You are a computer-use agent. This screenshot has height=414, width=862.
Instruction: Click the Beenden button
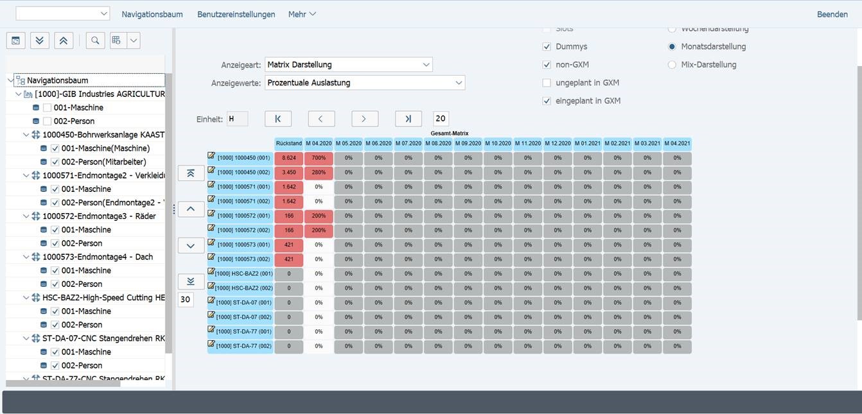point(832,14)
